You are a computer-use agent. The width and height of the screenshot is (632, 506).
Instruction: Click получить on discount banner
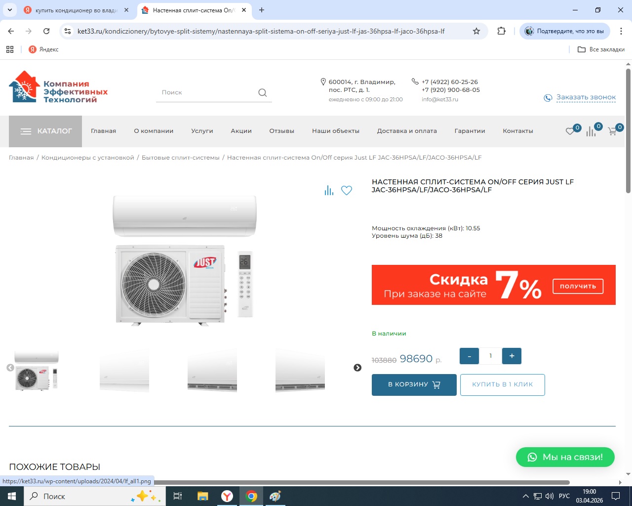click(x=578, y=286)
